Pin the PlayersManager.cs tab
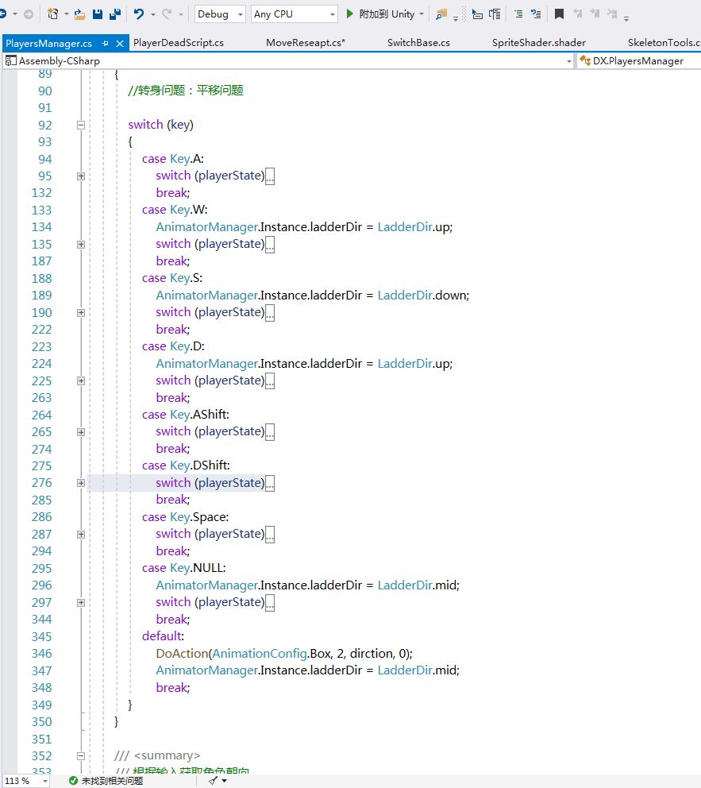The image size is (701, 788). tap(105, 43)
